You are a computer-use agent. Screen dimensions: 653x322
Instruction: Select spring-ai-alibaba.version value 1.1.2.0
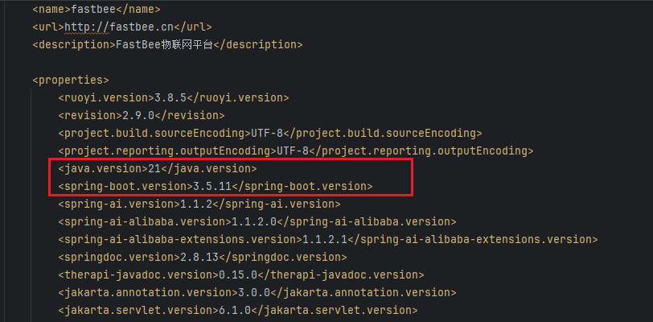[x=254, y=222]
